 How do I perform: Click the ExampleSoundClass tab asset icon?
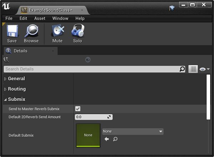(x=24, y=10)
